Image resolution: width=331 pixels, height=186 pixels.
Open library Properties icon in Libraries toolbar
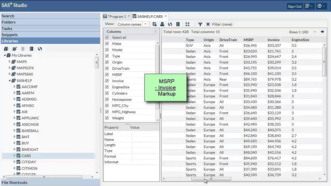tap(31, 49)
